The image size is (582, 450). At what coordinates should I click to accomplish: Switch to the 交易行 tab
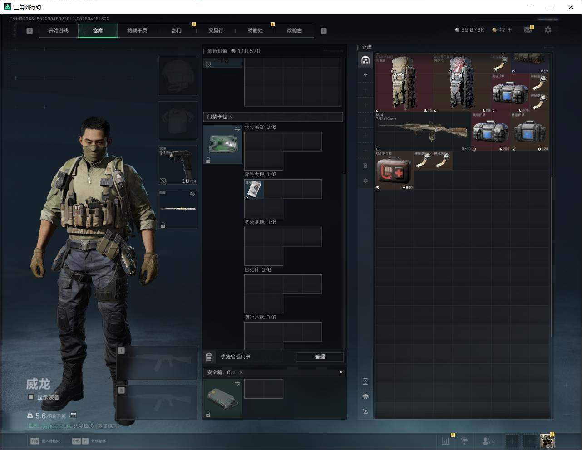pyautogui.click(x=216, y=30)
